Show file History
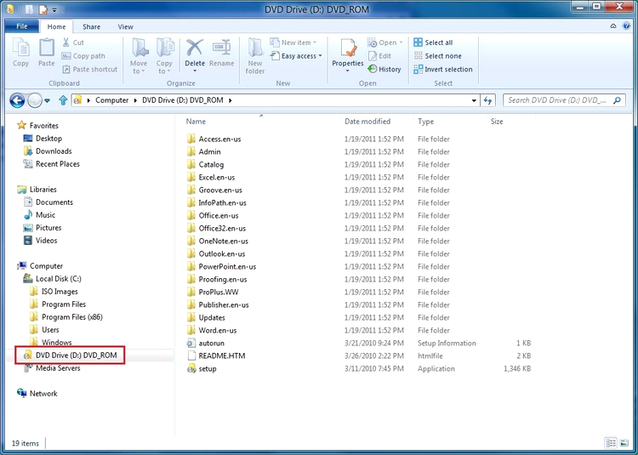 385,69
